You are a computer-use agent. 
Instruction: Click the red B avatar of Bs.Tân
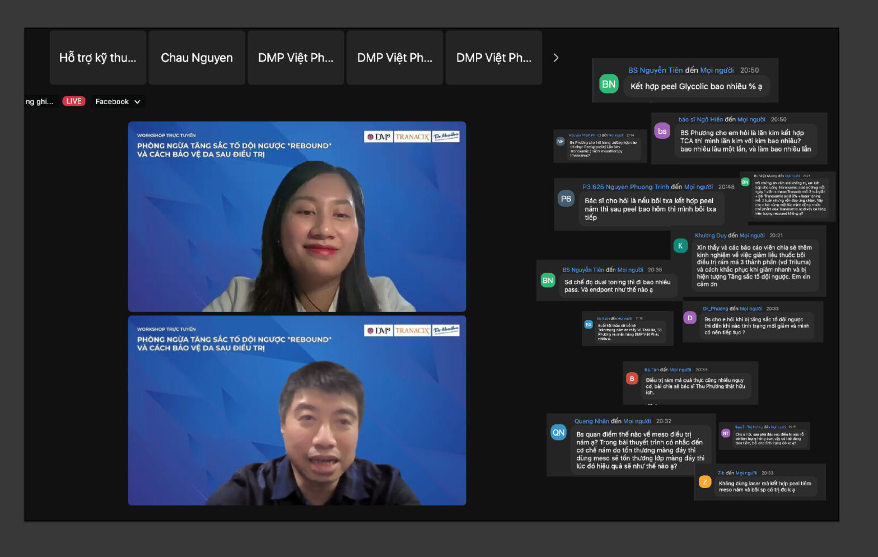(x=632, y=379)
